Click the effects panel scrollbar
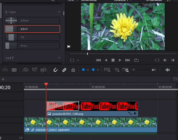The height and width of the screenshot is (140, 178). tap(64, 13)
